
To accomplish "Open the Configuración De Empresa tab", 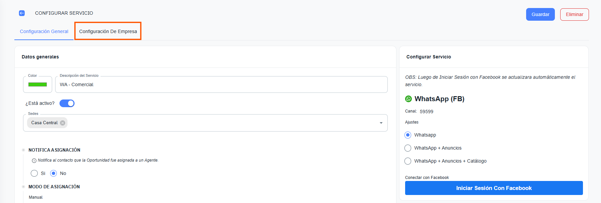I will pyautogui.click(x=108, y=31).
